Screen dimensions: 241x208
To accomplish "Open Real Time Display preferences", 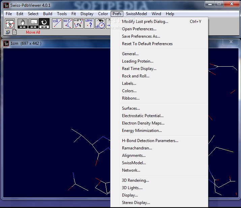I will 159,69.
